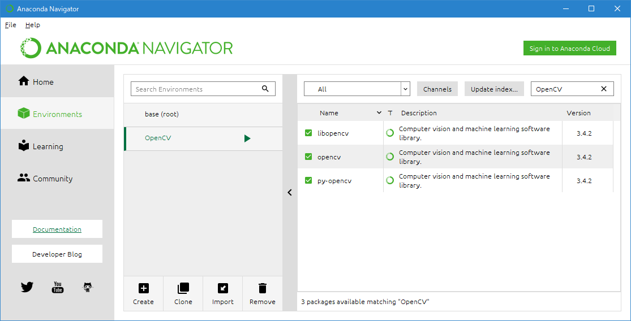Toggle the libopencv package checkbox
Viewport: 631px width, 321px height.
[308, 133]
